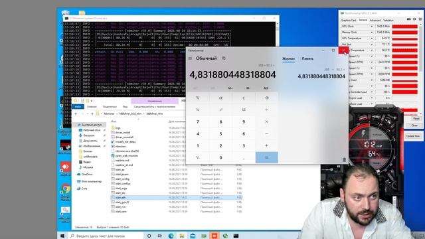Click the MS memory store key
The height and width of the screenshot is (239, 425).
tap(266, 88)
